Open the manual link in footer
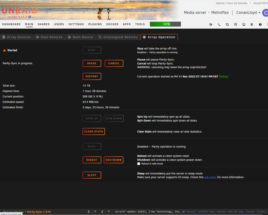 click(191, 212)
